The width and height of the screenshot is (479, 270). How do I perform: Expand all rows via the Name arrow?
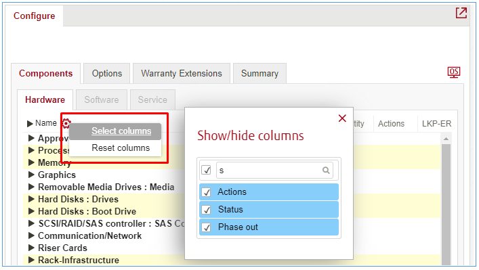tap(30, 124)
